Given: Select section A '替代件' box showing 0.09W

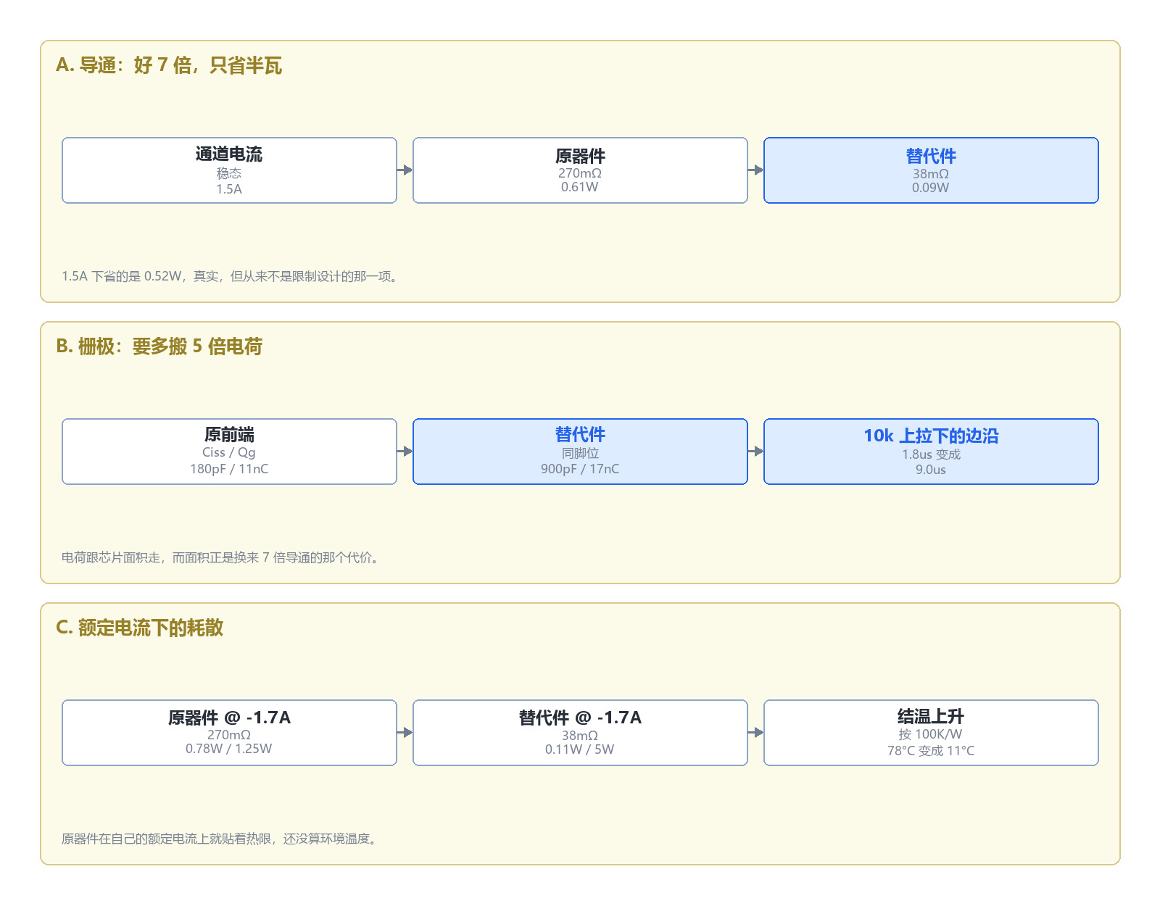Looking at the screenshot, I should 931,170.
